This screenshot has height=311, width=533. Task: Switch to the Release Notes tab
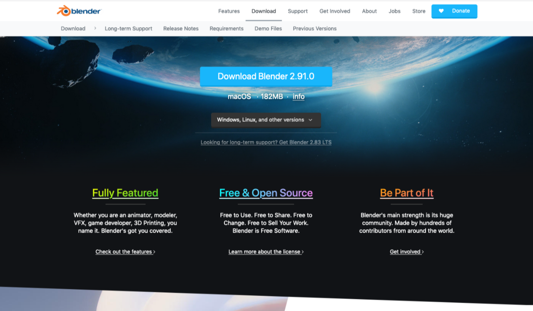tap(181, 29)
